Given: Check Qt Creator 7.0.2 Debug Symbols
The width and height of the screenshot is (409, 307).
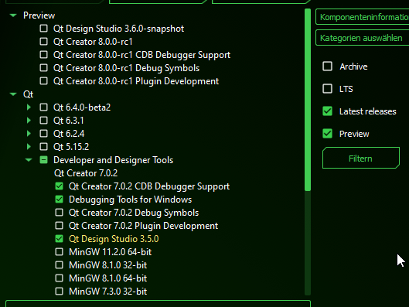Looking at the screenshot, I should click(x=60, y=213).
